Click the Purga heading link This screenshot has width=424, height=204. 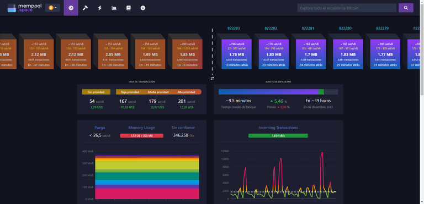point(100,128)
